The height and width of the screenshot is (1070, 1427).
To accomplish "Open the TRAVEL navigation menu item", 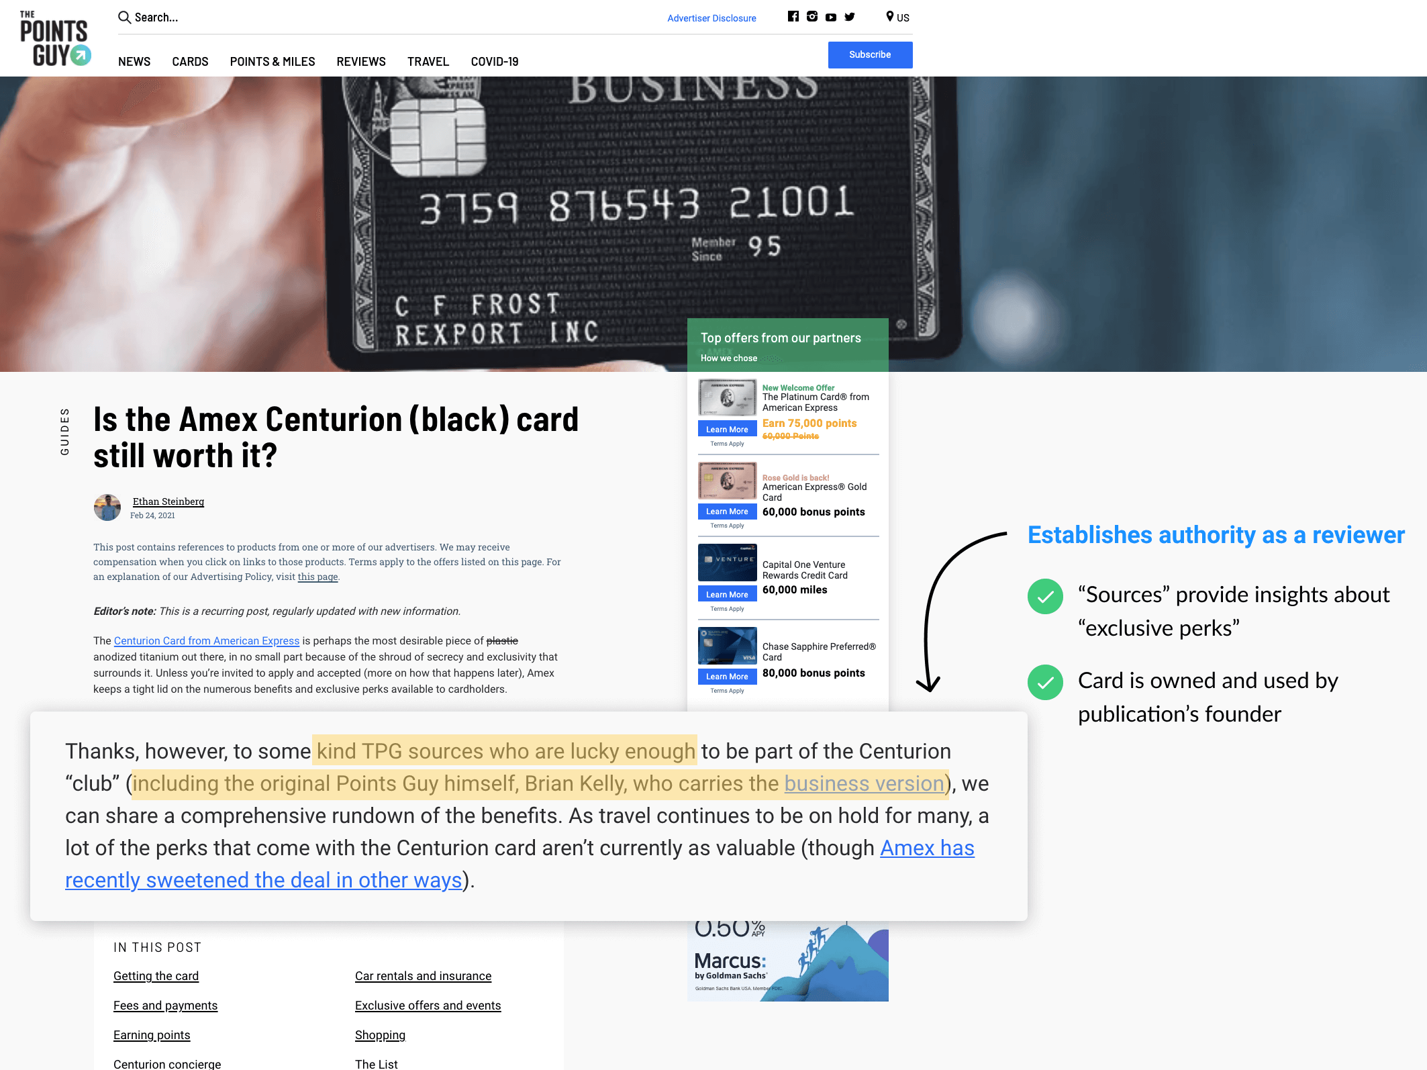I will click(x=427, y=62).
